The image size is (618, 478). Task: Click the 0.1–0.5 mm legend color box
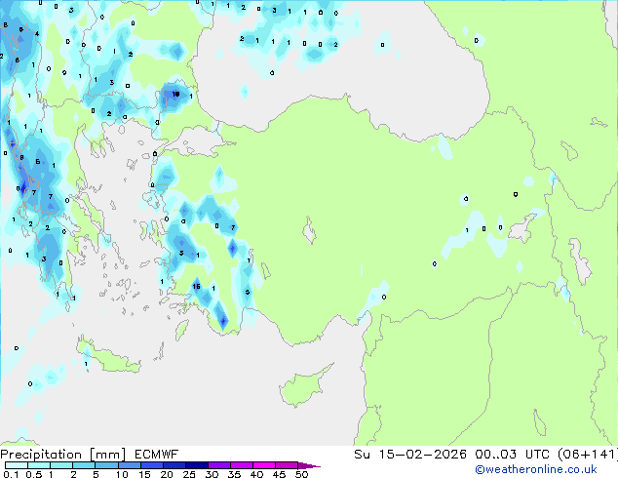pos(17,465)
